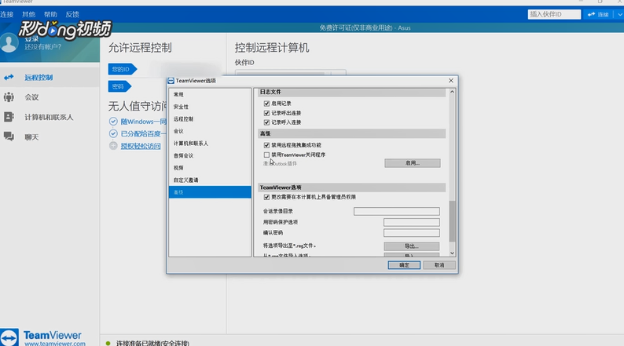Image resolution: width=624 pixels, height=346 pixels.
Task: Open the 帮助 menu
Action: 50,14
